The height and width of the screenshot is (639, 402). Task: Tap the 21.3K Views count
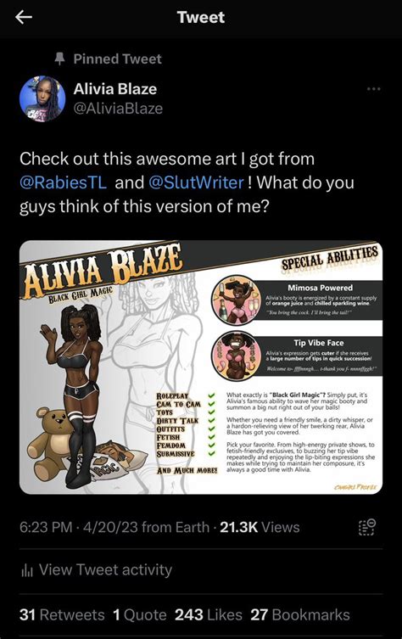[x=260, y=527]
